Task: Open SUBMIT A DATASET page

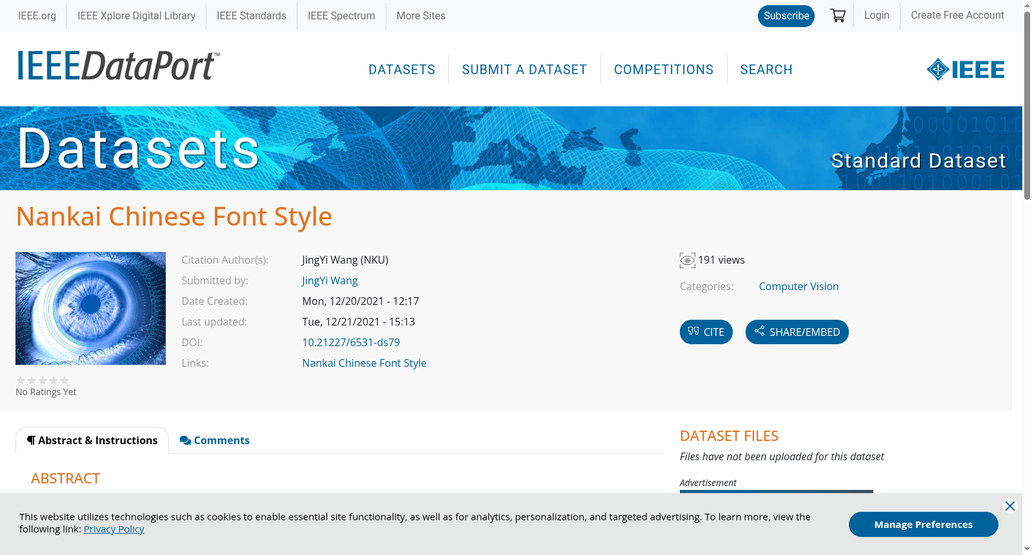Action: point(524,70)
